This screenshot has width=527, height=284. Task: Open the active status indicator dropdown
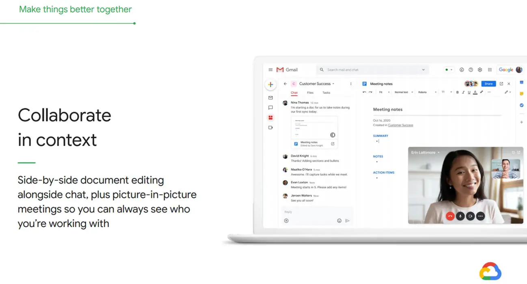(x=449, y=70)
